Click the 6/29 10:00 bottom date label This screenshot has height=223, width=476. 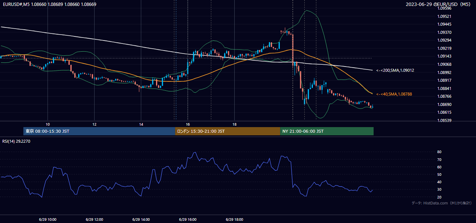tap(48, 220)
